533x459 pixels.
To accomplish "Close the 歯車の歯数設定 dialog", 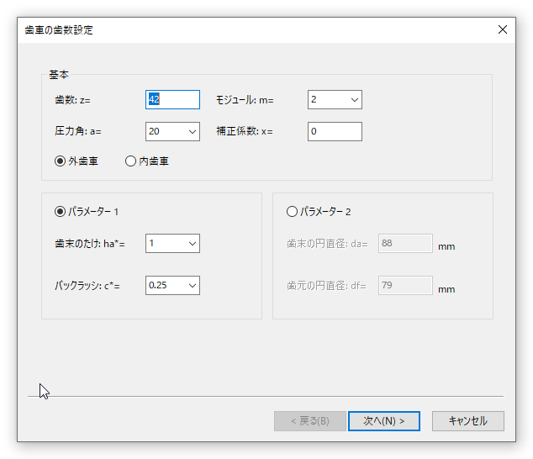I will pyautogui.click(x=503, y=29).
